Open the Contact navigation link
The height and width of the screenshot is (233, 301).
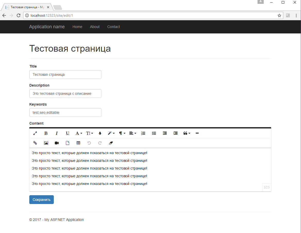point(113,27)
